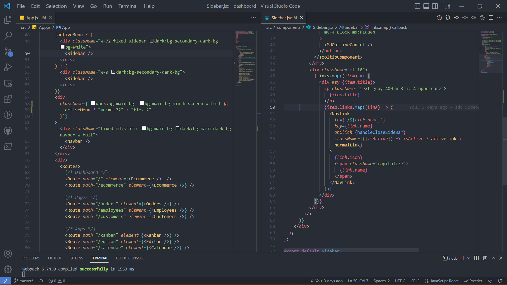Open Source Control view with badge
Viewport: 507px width, 285px height.
(8, 51)
